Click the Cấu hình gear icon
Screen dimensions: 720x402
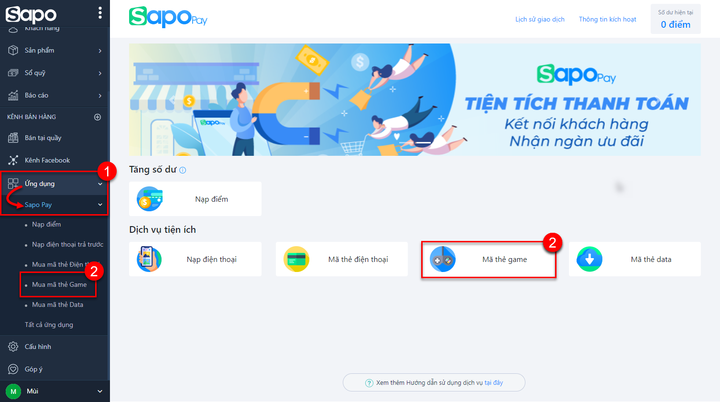(x=13, y=347)
